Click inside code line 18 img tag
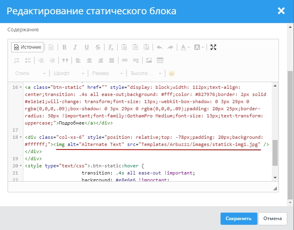294x230 pixels. point(159,144)
